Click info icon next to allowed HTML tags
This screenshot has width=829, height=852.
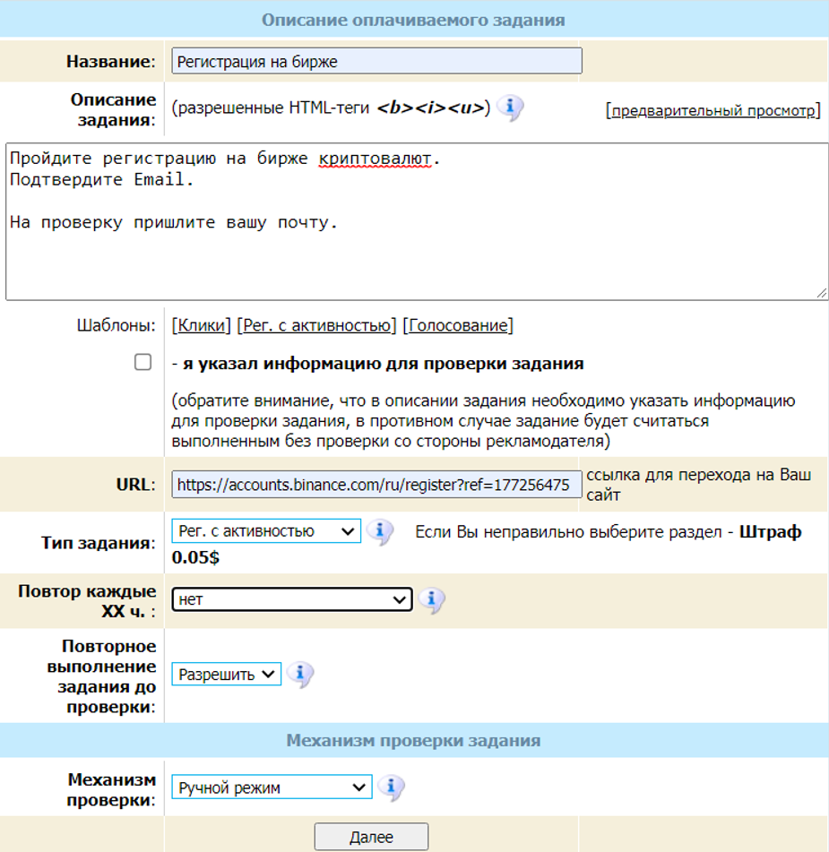tap(510, 107)
